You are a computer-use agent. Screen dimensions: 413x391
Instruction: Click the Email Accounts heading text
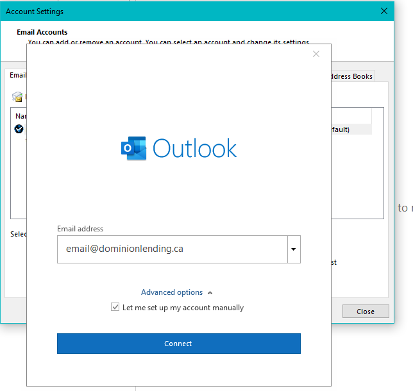tap(42, 32)
